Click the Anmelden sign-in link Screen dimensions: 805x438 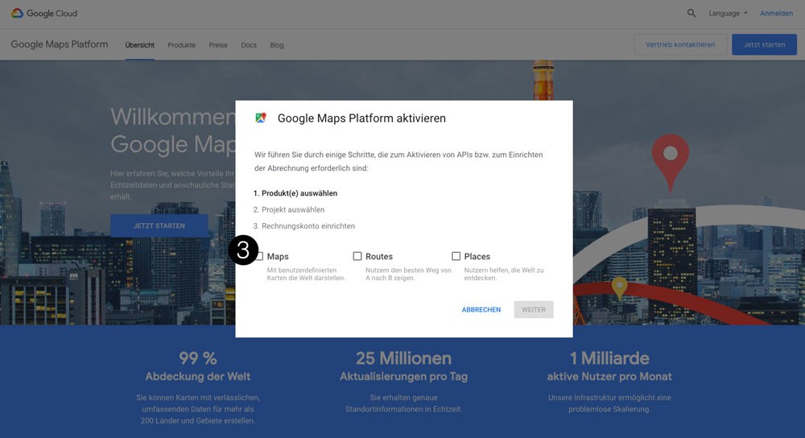(776, 14)
